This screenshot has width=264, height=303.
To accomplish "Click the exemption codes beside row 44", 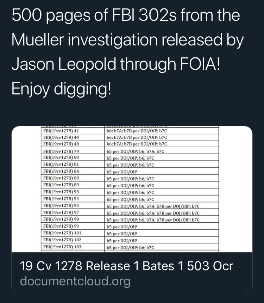I will tap(137, 137).
